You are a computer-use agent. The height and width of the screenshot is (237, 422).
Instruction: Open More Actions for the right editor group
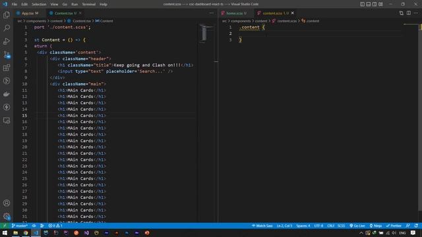[416, 13]
